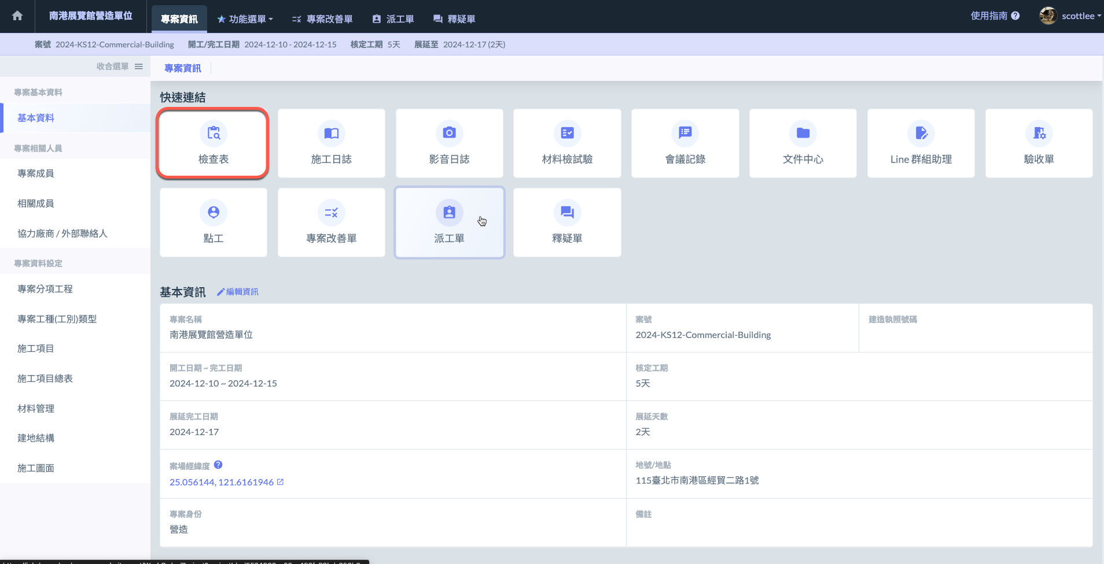Viewport: 1104px width, 564px height.
Task: Open the 會議記錄 quick link tile
Action: point(685,143)
